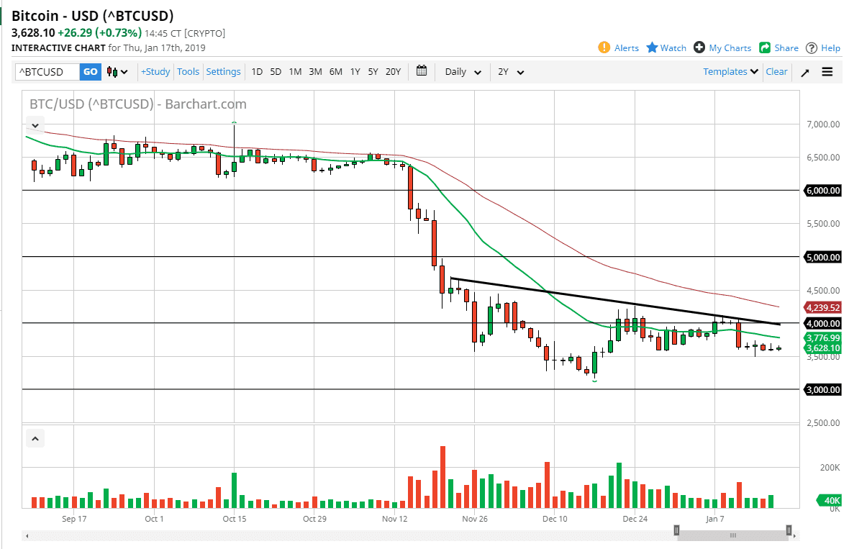This screenshot has width=849, height=549.
Task: Open the custom date range calendar icon
Action: 422,71
